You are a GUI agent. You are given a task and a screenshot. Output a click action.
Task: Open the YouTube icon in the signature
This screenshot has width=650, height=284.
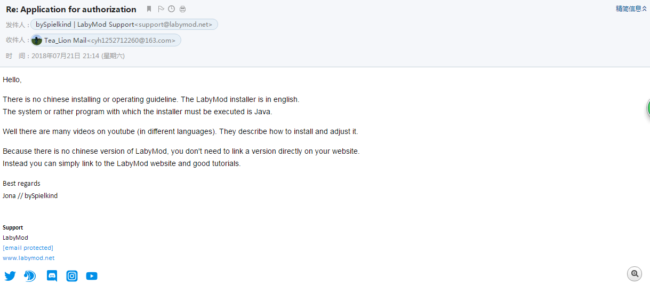92,276
